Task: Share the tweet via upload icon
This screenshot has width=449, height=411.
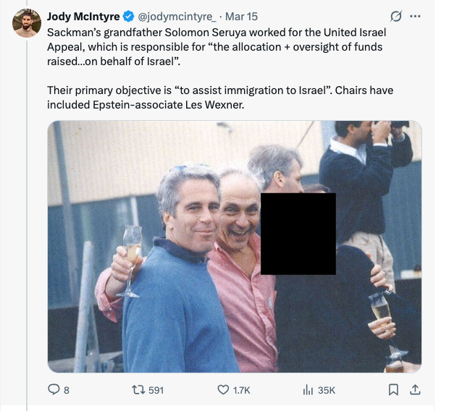Action: [x=415, y=389]
